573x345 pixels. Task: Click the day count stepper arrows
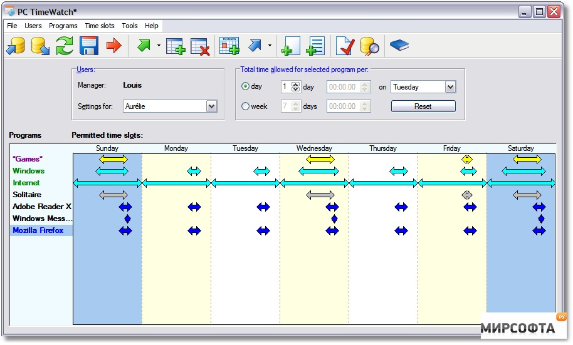coord(296,87)
